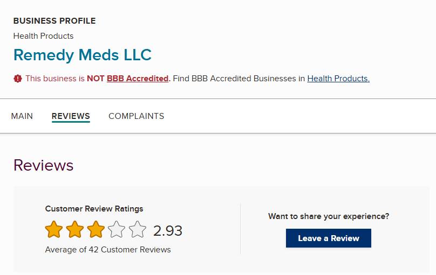
Task: Click the fifth empty rating star
Action: [x=138, y=230]
